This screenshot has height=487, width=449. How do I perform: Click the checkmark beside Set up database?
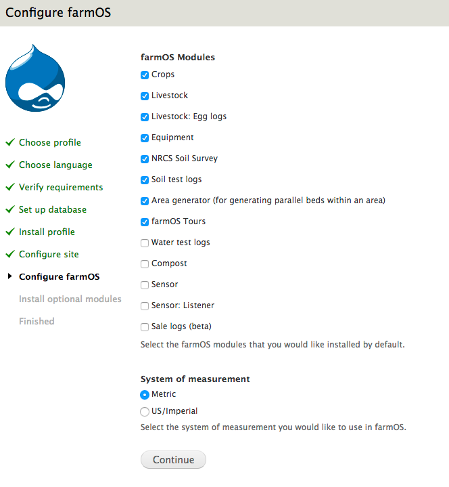click(x=9, y=210)
